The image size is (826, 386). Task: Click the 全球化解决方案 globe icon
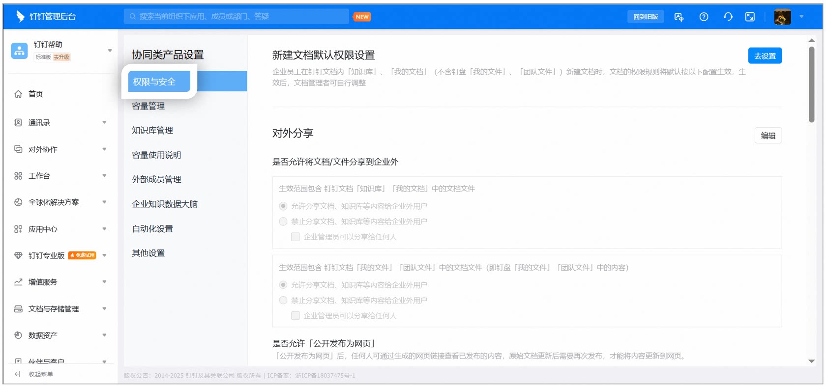(x=18, y=202)
